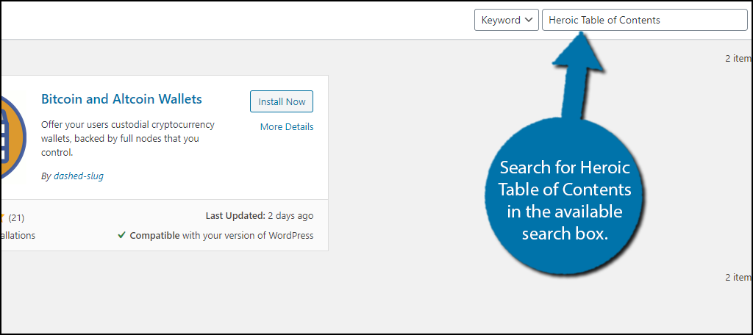
Task: Click the orange Bitcoin wallet plugin icon
Action: [11, 140]
